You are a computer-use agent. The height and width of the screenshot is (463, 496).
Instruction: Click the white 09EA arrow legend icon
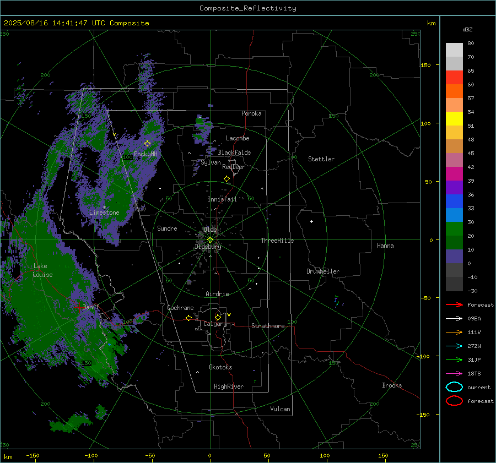pos(454,318)
